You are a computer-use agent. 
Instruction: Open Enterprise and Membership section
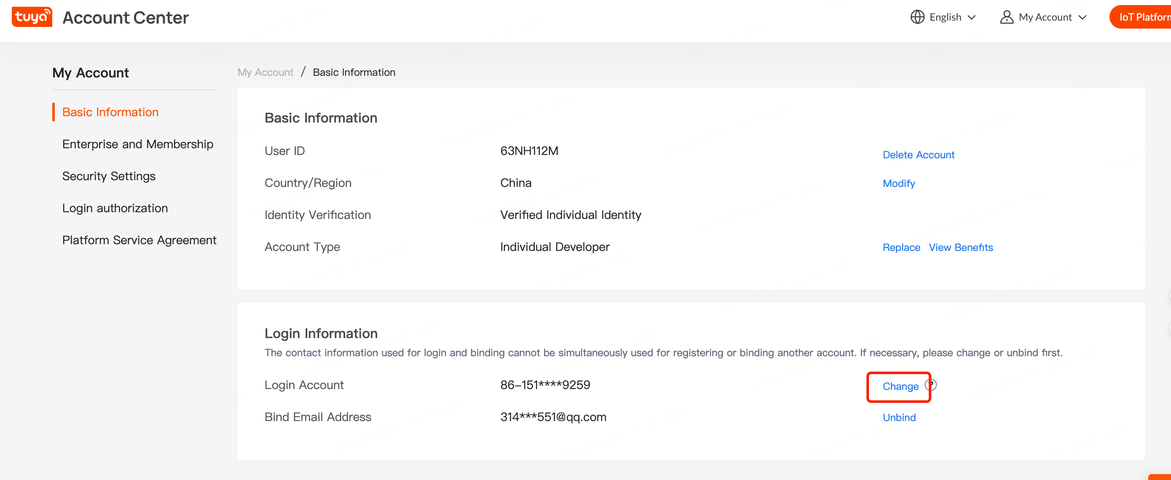pos(138,144)
